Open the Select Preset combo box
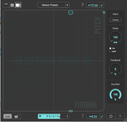 53,5
